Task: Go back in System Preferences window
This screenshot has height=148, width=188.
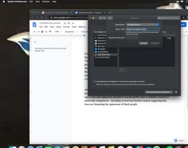Action: [x=100, y=18]
